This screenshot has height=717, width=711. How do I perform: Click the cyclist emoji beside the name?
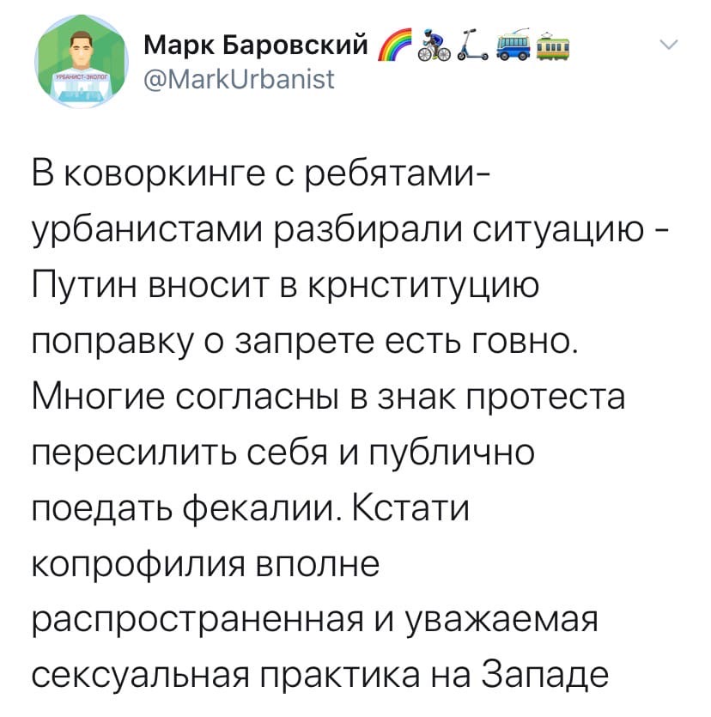pos(434,45)
